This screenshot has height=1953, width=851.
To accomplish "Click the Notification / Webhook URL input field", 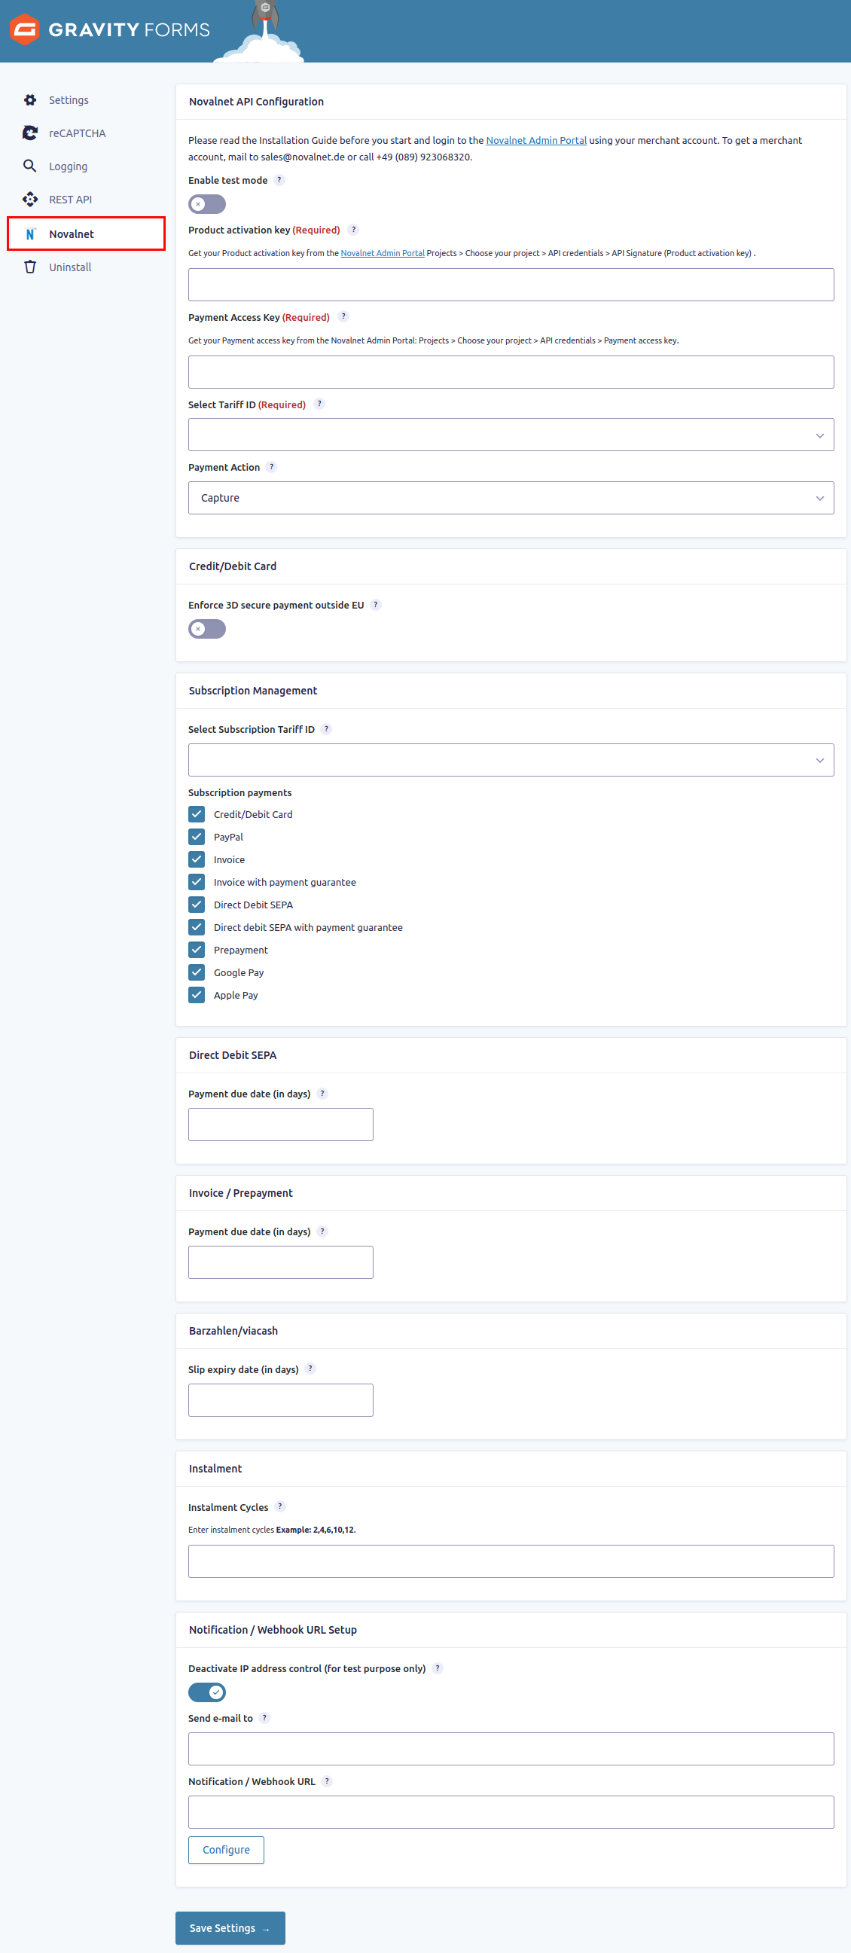I will click(x=511, y=1812).
